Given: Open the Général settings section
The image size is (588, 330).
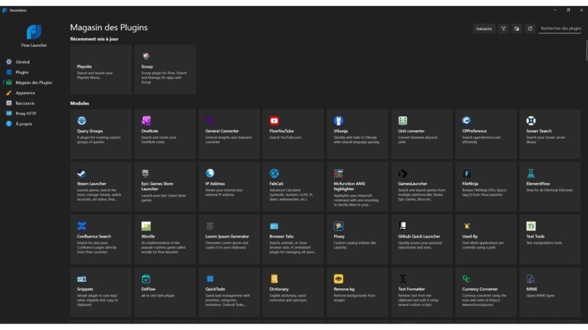Looking at the screenshot, I should (22, 62).
